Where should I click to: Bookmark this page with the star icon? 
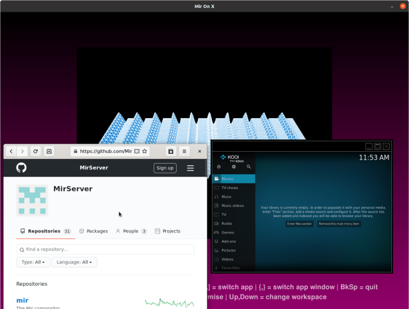click(144, 151)
